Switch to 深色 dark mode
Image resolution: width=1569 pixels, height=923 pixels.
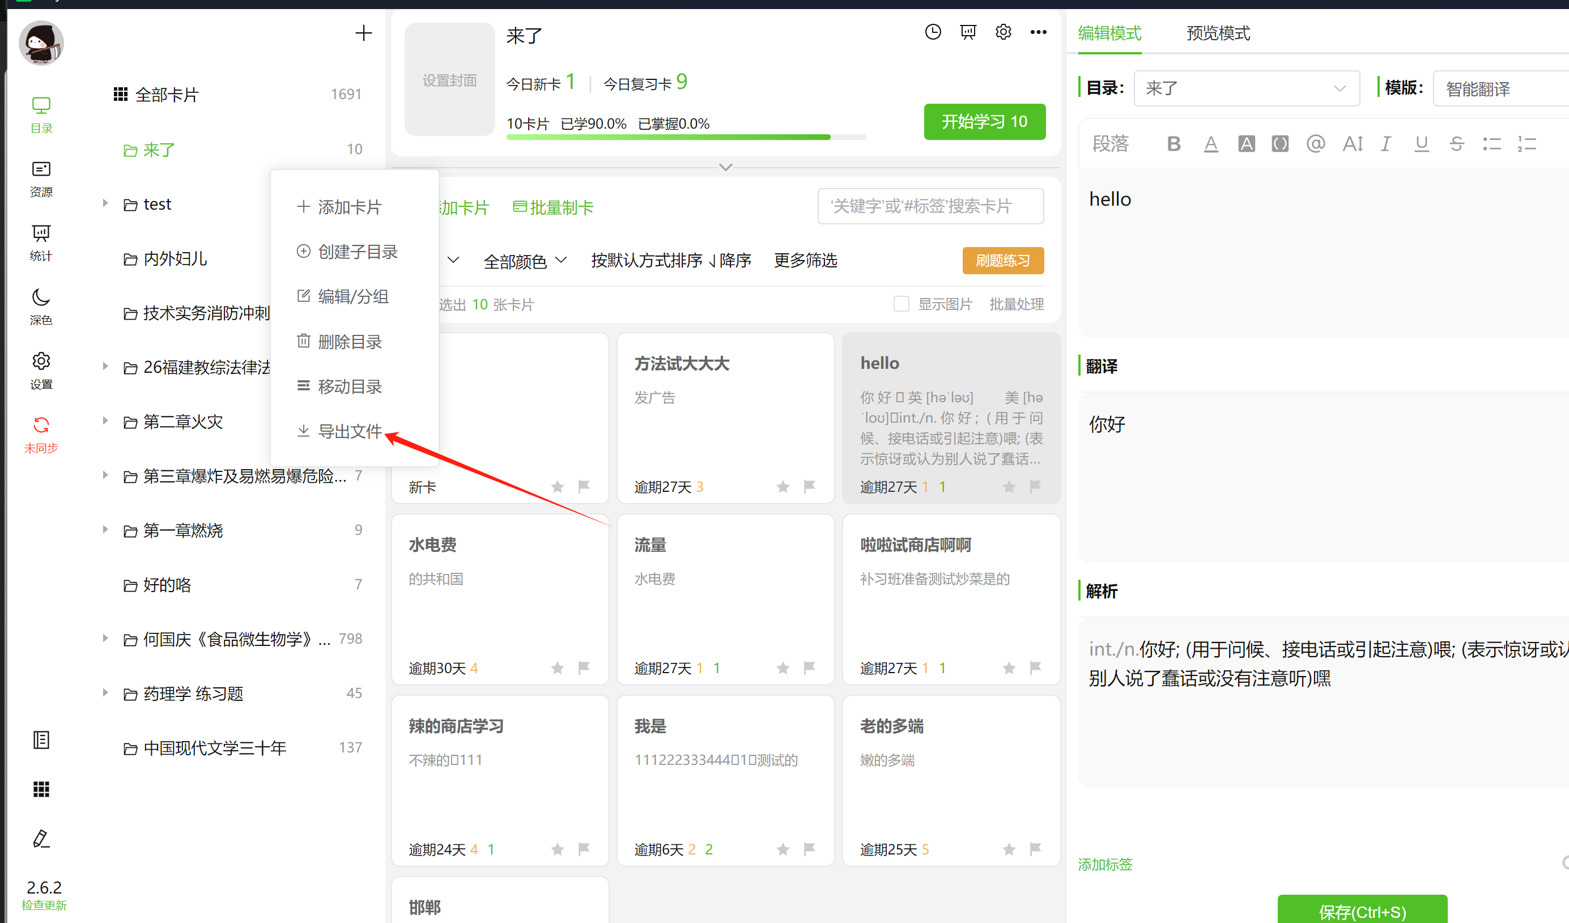pos(41,307)
